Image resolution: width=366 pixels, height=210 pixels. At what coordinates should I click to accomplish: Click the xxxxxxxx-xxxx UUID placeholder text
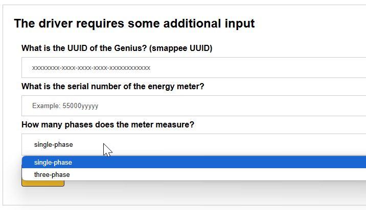[91, 67]
